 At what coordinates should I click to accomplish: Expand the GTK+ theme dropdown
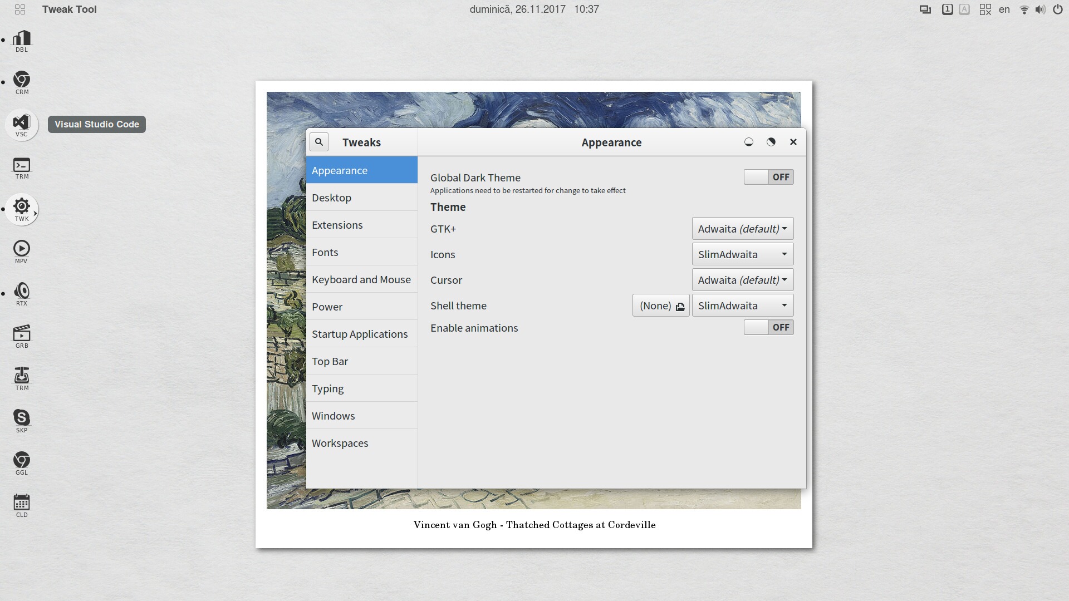(x=742, y=229)
